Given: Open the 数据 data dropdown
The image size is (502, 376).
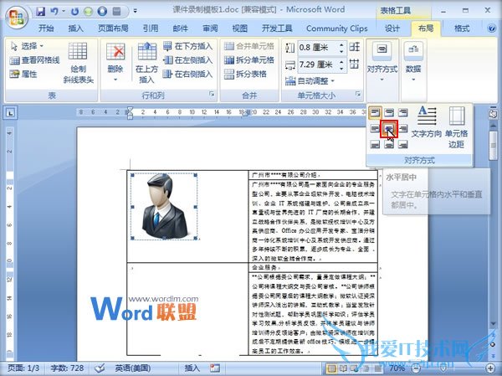Looking at the screenshot, I should (x=413, y=63).
